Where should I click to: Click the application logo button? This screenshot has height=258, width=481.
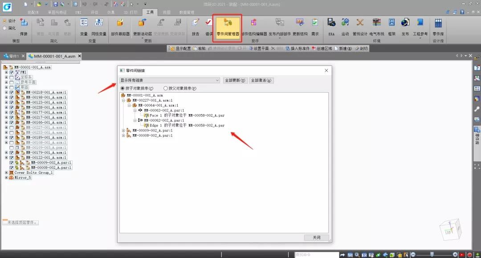tap(7, 7)
